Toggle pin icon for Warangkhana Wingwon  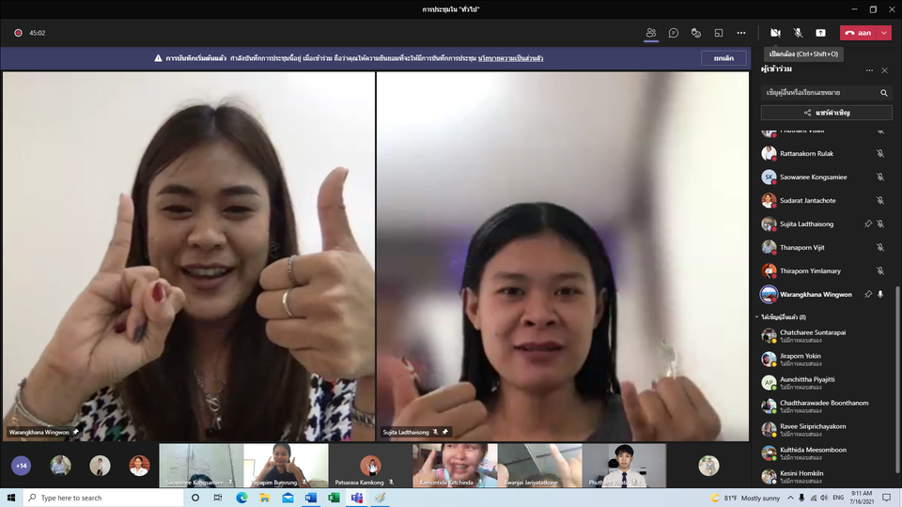(868, 294)
